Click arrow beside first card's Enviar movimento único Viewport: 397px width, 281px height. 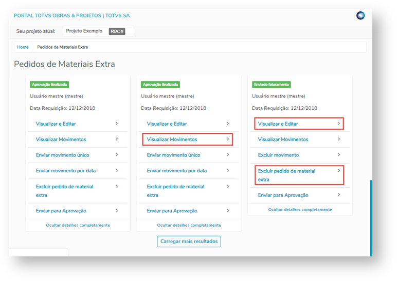pos(117,154)
